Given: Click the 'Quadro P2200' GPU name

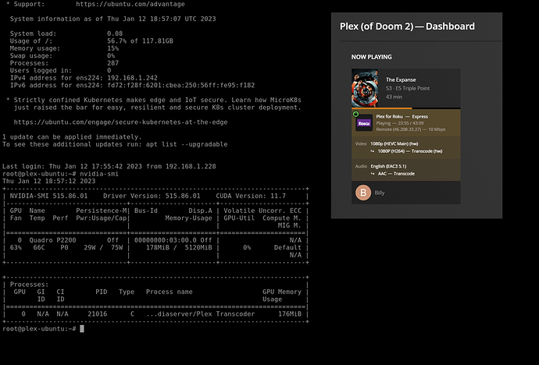Looking at the screenshot, I should click(52, 240).
